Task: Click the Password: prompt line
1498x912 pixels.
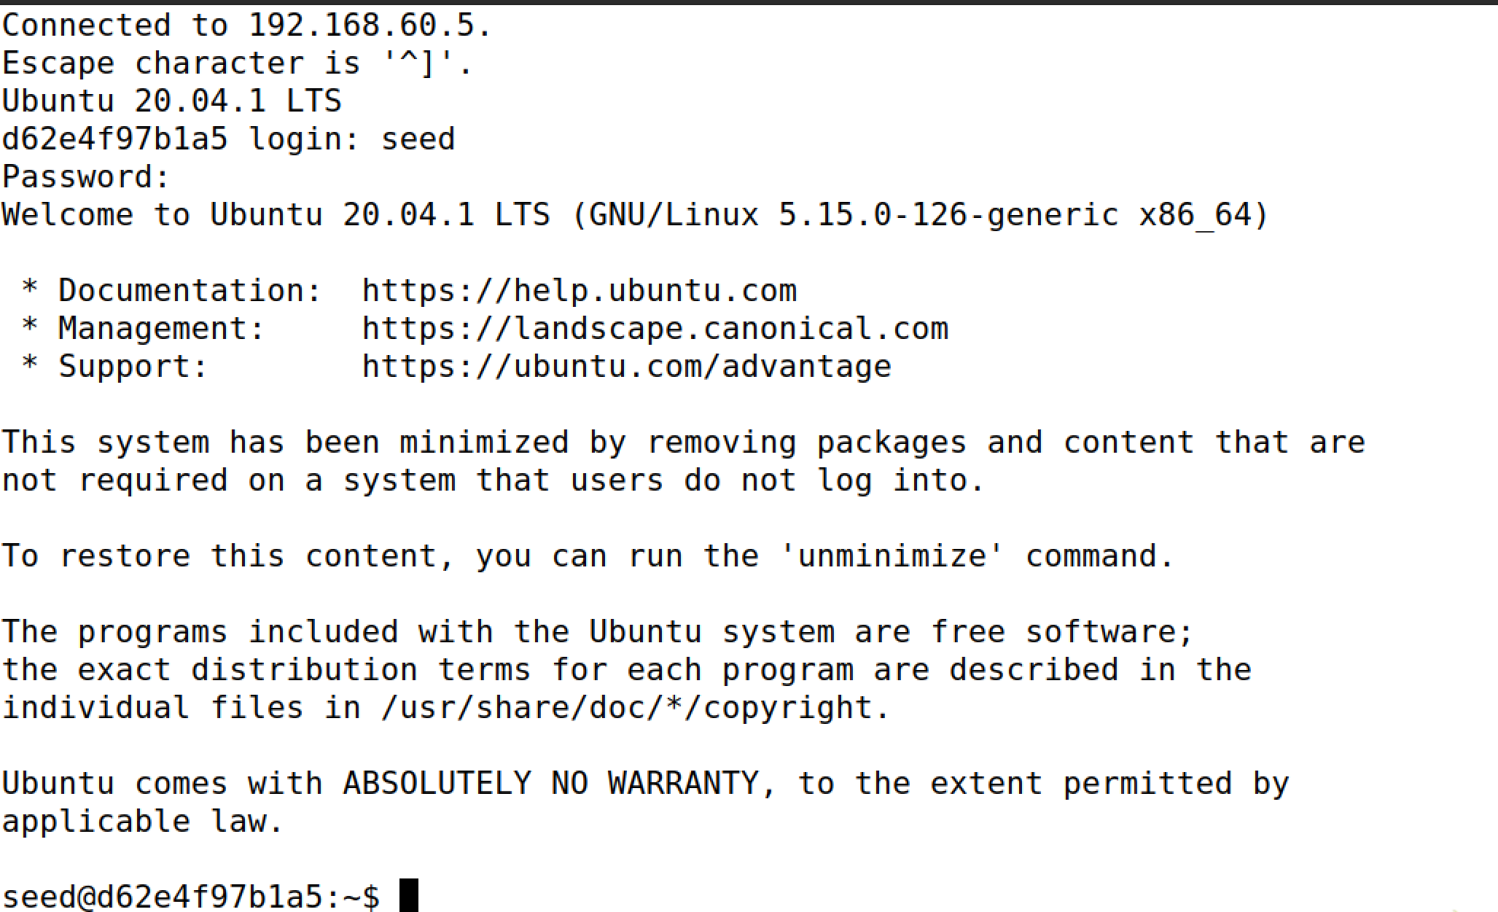Action: (x=86, y=177)
